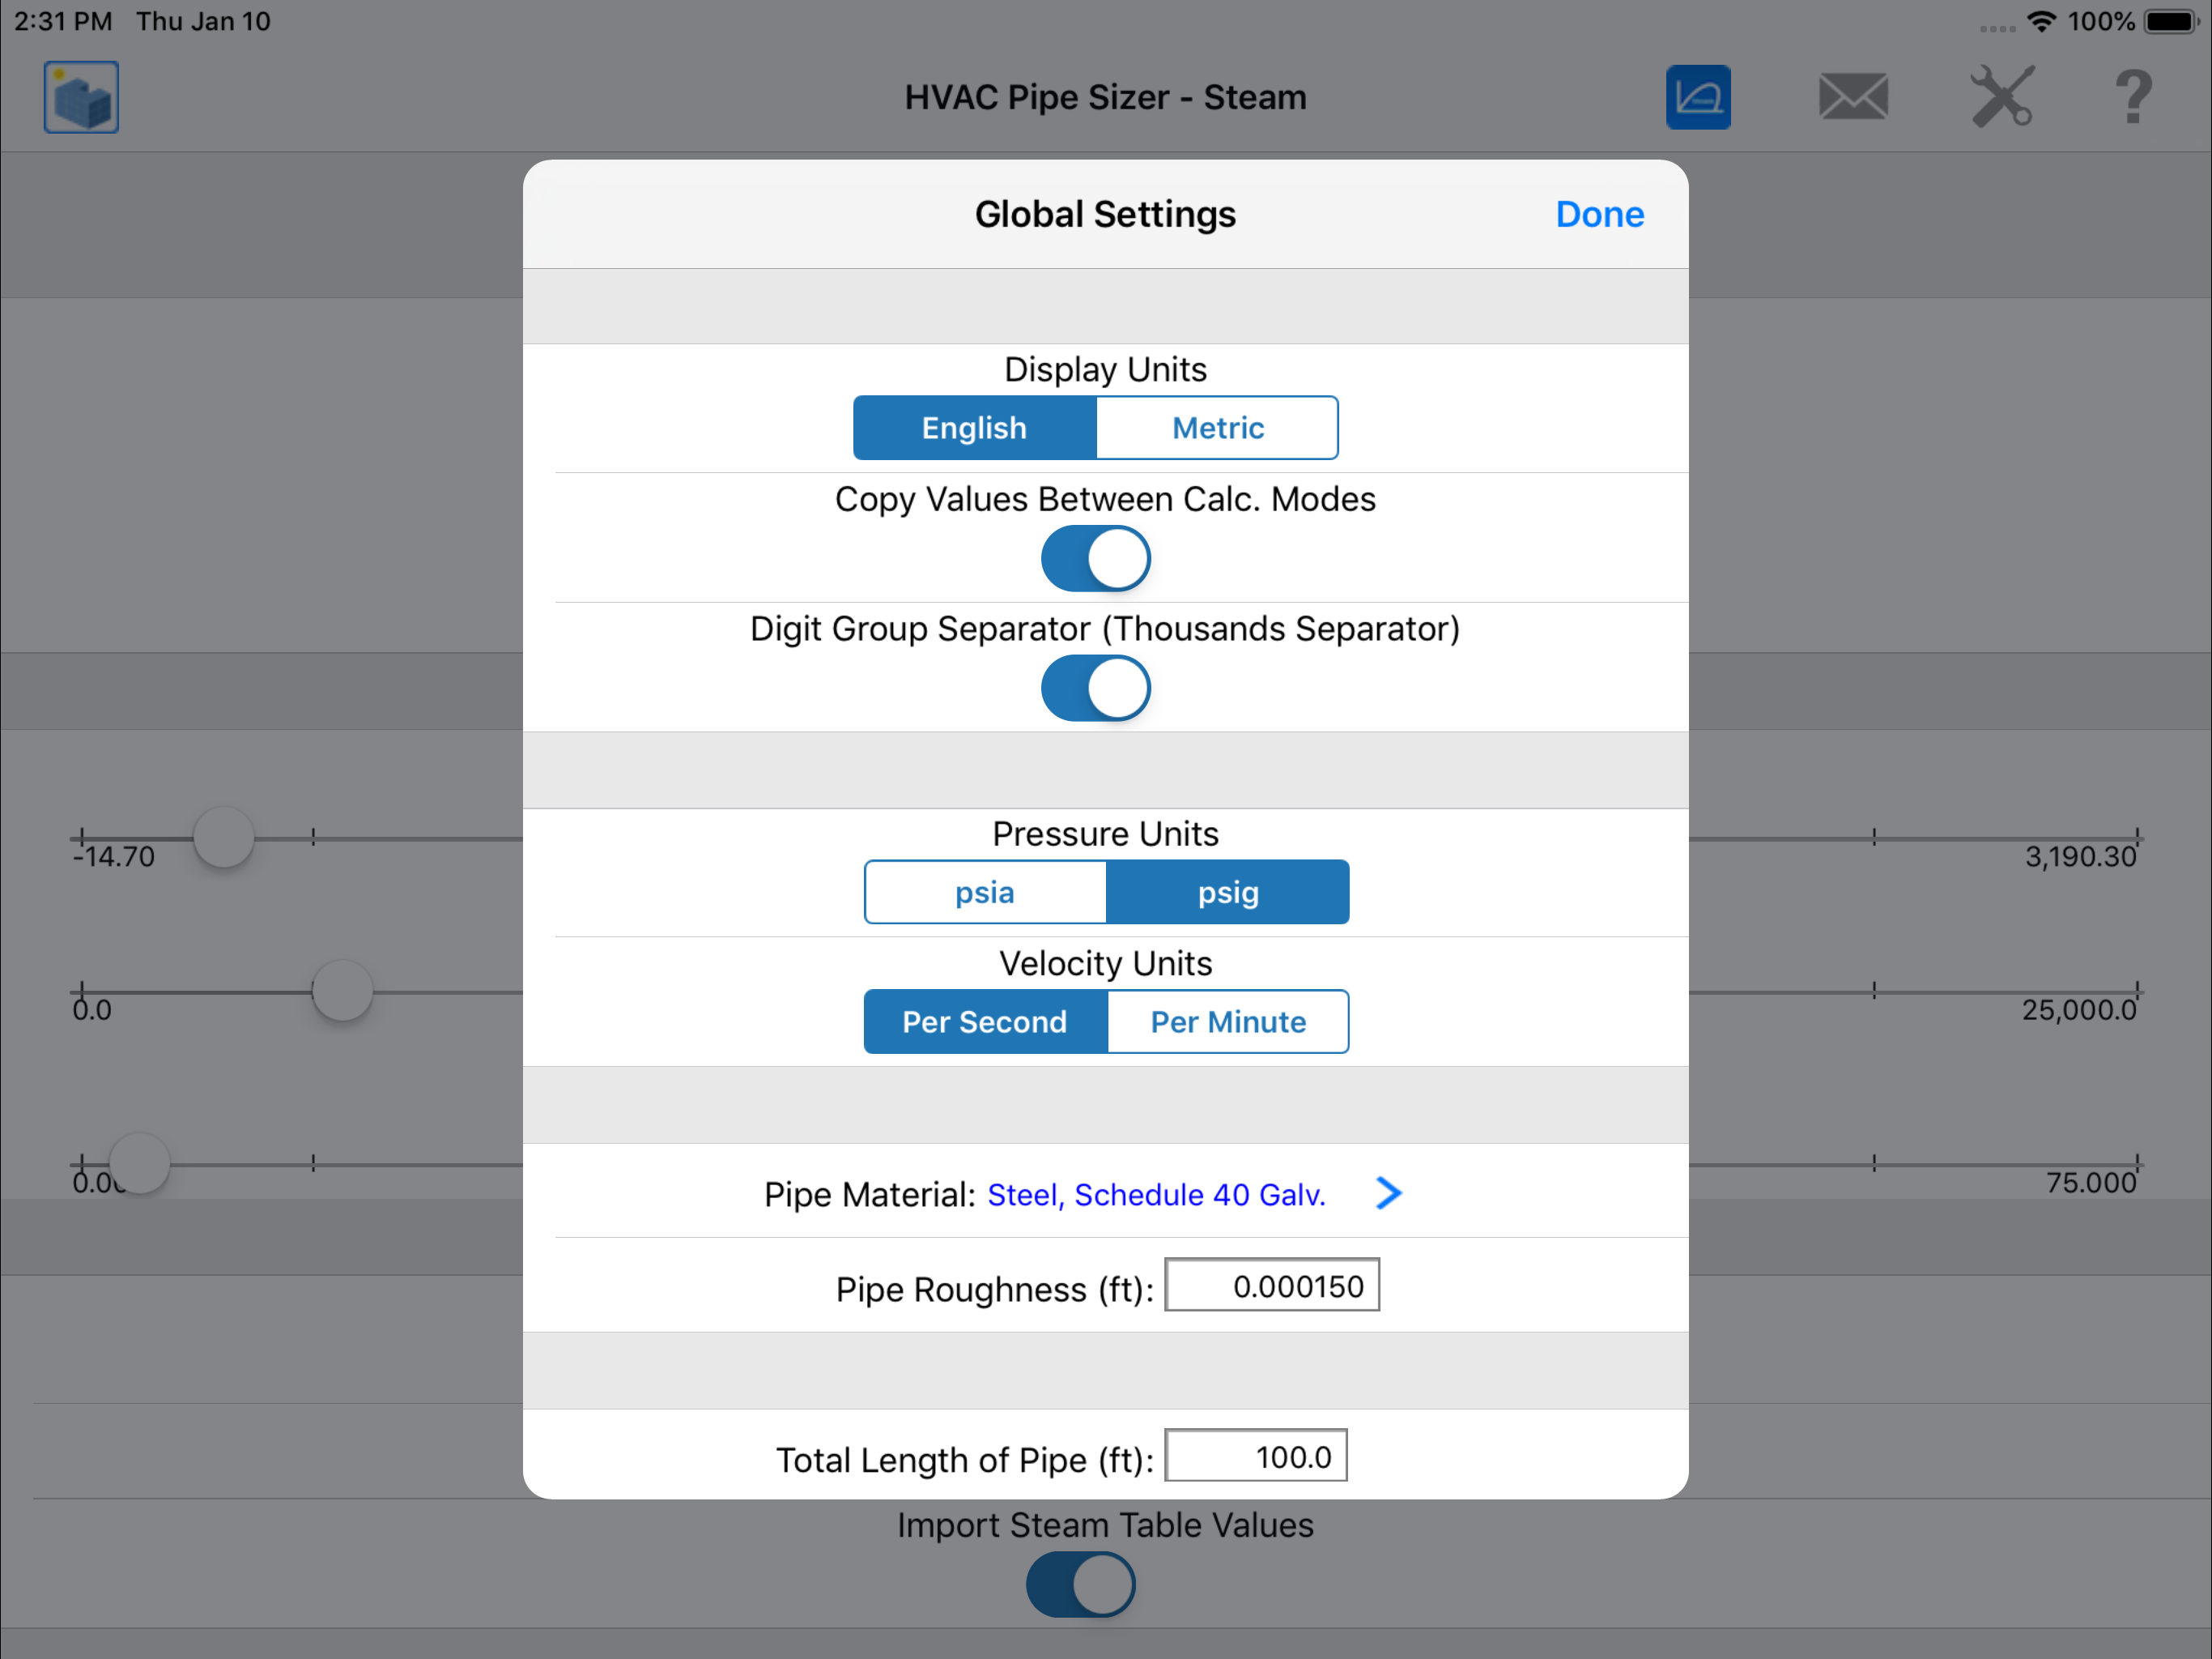Tap Done to close Global Settings
Screen dimensions: 2212x1659
[1600, 214]
